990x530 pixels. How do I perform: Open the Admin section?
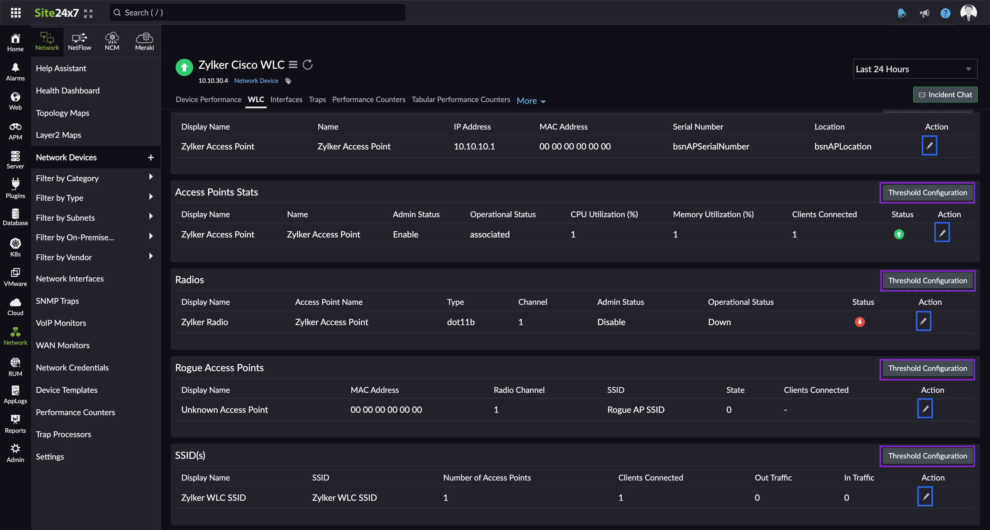coord(15,453)
